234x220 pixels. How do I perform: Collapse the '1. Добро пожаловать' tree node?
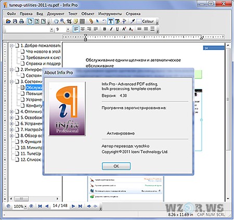point(11,46)
